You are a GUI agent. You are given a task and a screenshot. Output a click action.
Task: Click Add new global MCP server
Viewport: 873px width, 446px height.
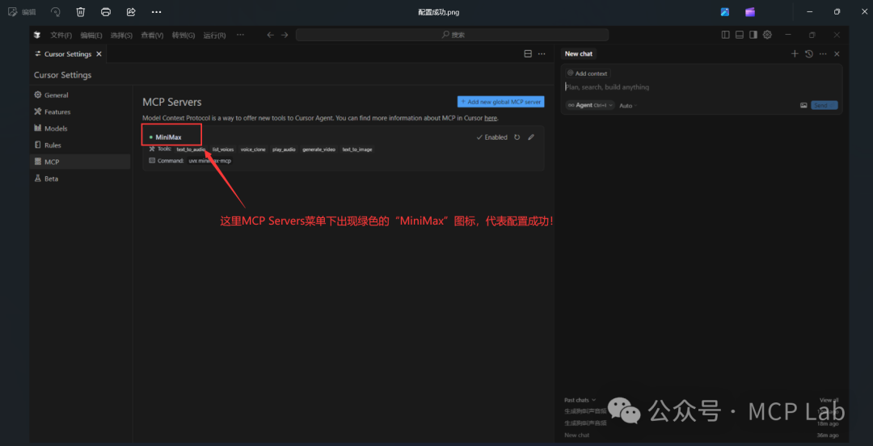[500, 102]
